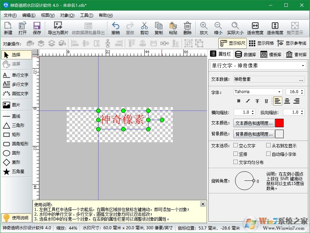Select the 矩形 rectangle drawing tool
310x233 pixels.
pos(15,134)
